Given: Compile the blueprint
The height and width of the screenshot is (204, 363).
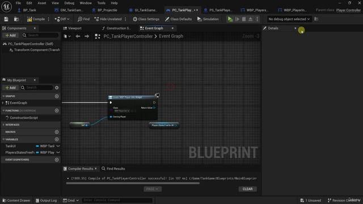Looking at the screenshot, I should coord(36,19).
